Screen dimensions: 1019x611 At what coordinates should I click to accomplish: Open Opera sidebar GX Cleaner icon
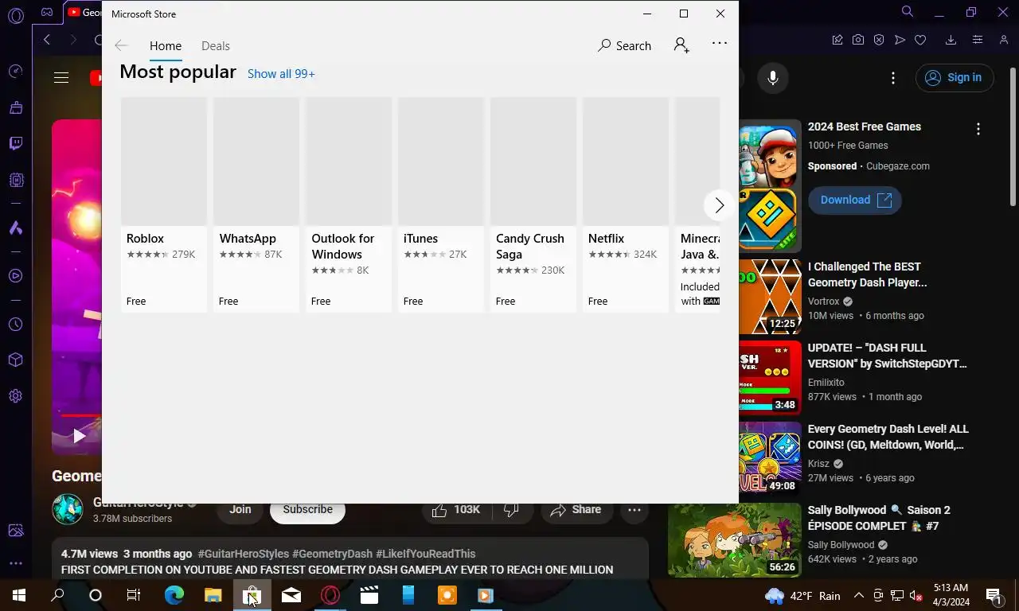(x=15, y=107)
